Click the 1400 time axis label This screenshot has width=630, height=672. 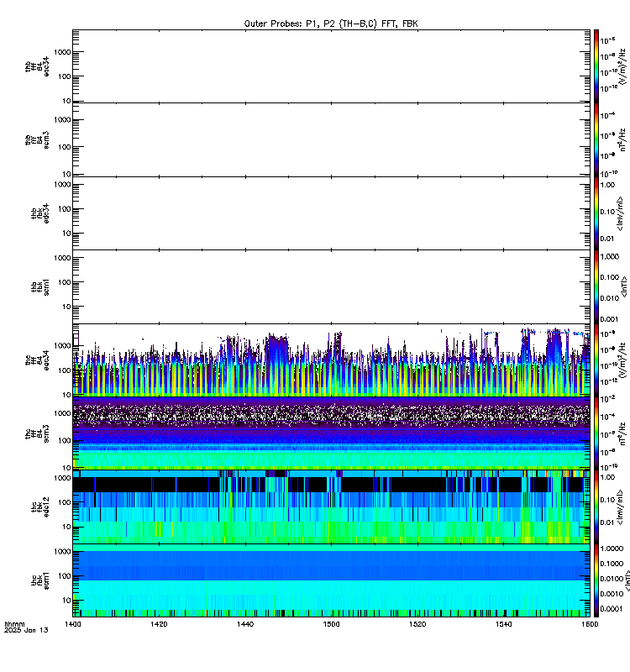[73, 624]
